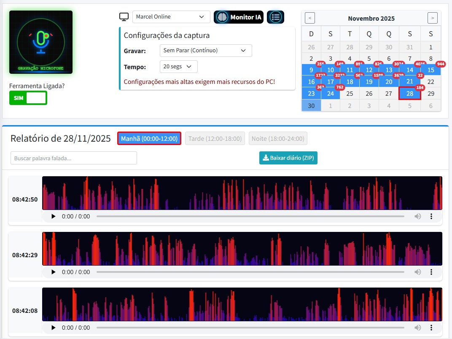Select the Manhã (00:00-12:00) tab
The width and height of the screenshot is (452, 339).
149,138
